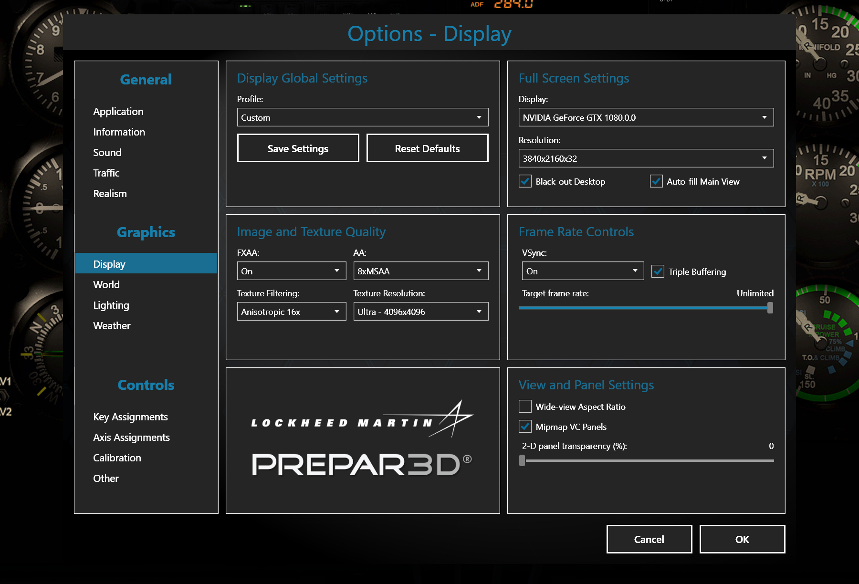Click the 2-D panel transparency slider handle
The width and height of the screenshot is (859, 584).
(522, 460)
